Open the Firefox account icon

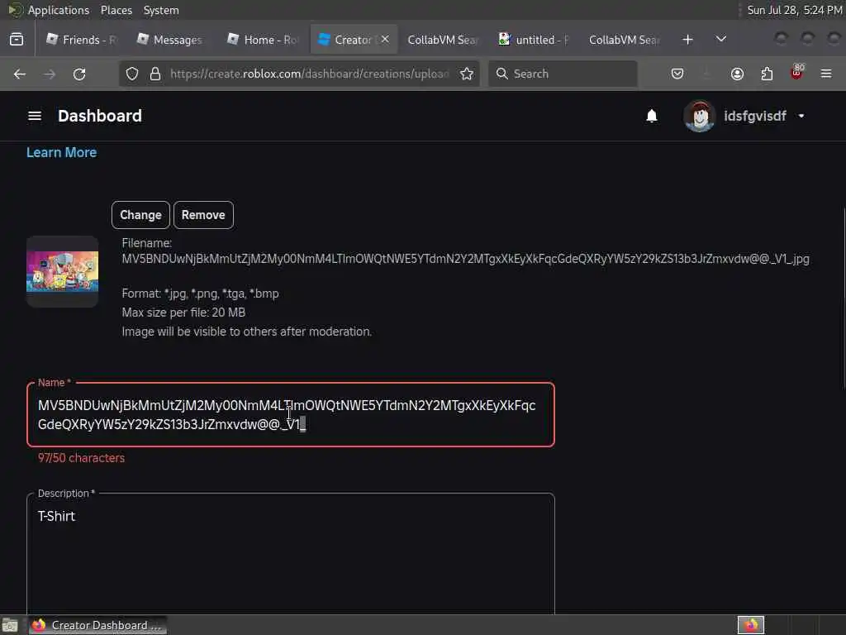pos(737,74)
